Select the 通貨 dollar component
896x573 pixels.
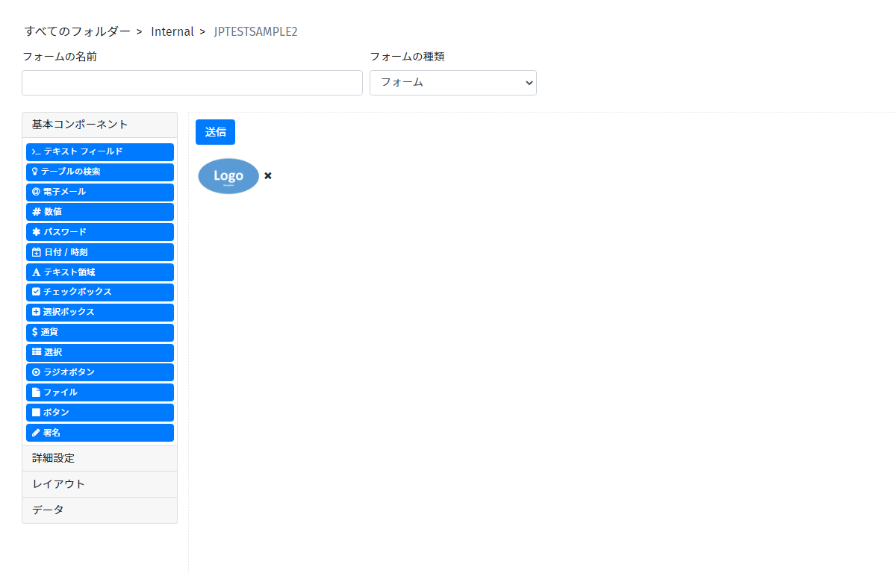[99, 332]
